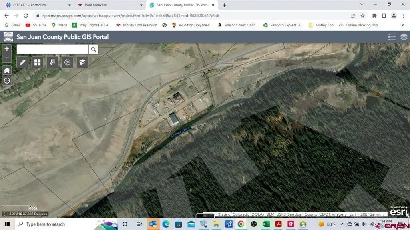Expand the Chrome tab search chevron
The image size is (410, 230).
pyautogui.click(x=362, y=5)
